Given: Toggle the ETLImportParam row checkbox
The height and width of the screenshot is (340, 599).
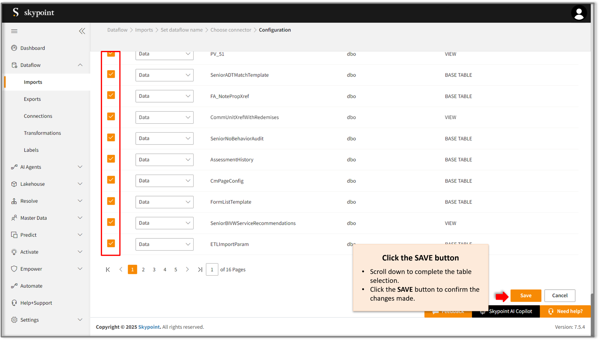Looking at the screenshot, I should 111,243.
